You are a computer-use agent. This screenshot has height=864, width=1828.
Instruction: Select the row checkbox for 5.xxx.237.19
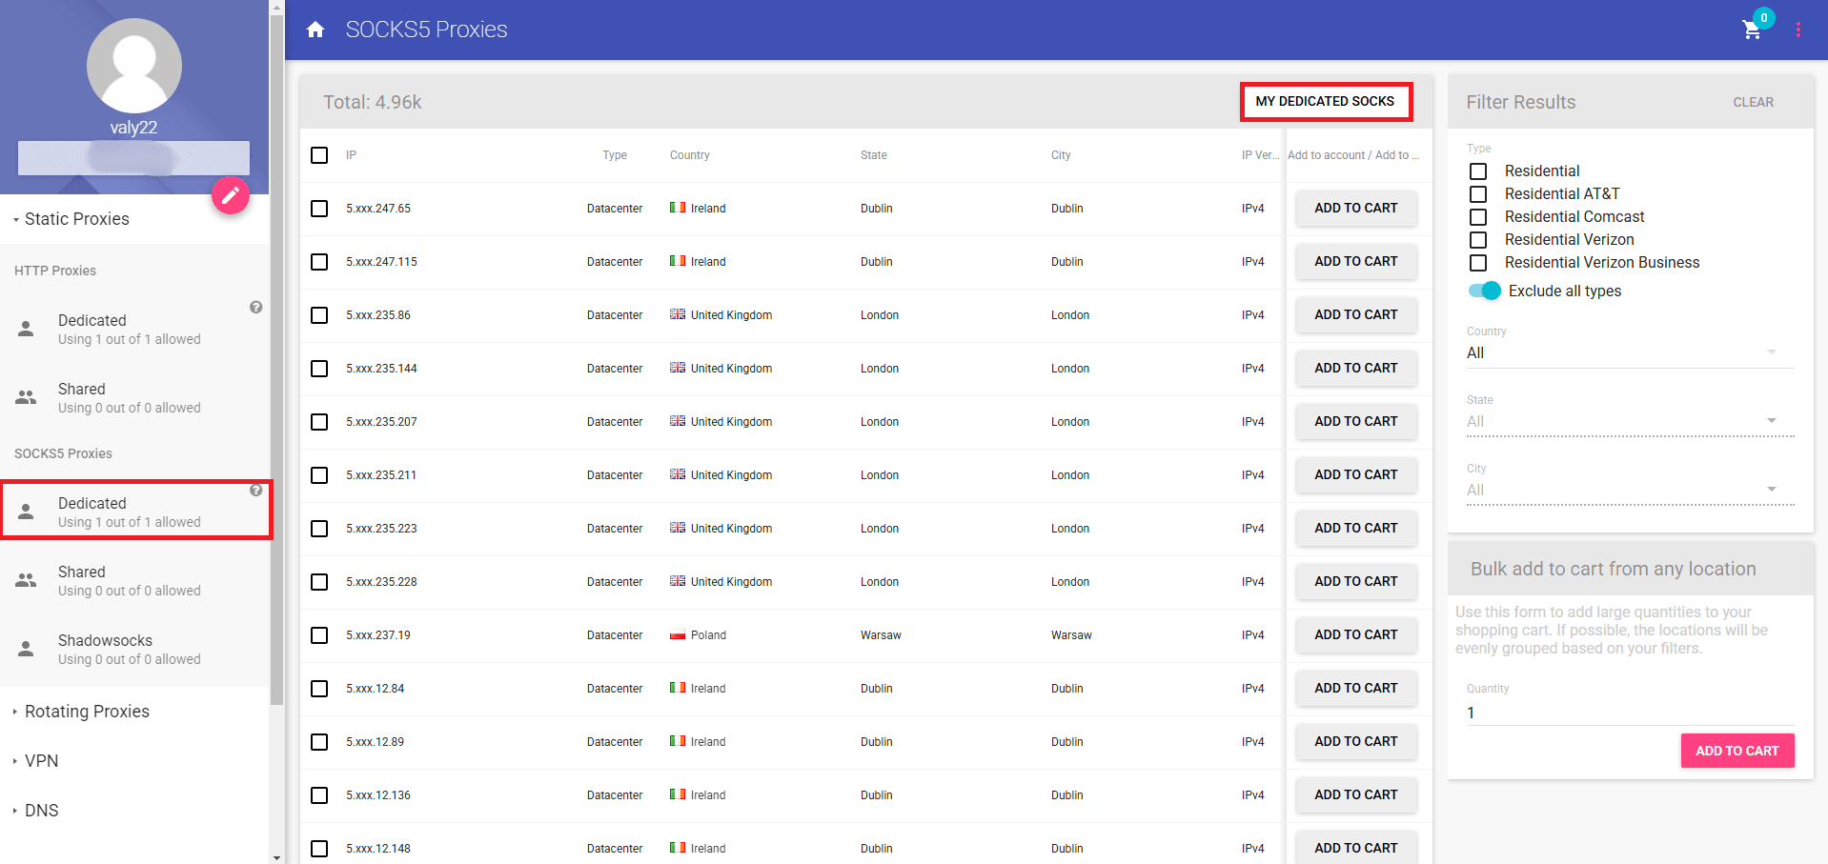pyautogui.click(x=319, y=635)
